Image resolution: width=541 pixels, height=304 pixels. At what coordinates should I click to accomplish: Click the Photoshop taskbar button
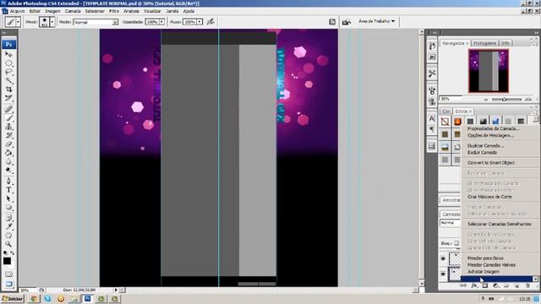click(x=88, y=298)
